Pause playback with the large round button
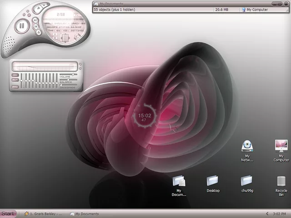 [x=21, y=26]
